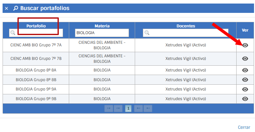Close the Buscar portafolios dialog with X
255x132 pixels.
(6, 8)
